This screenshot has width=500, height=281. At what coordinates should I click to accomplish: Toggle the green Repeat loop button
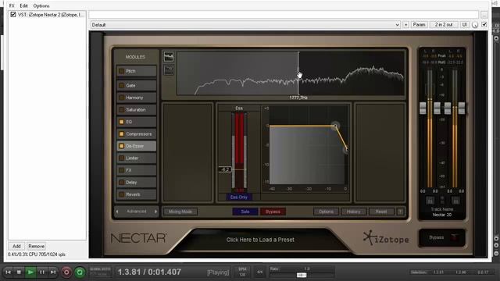point(80,272)
